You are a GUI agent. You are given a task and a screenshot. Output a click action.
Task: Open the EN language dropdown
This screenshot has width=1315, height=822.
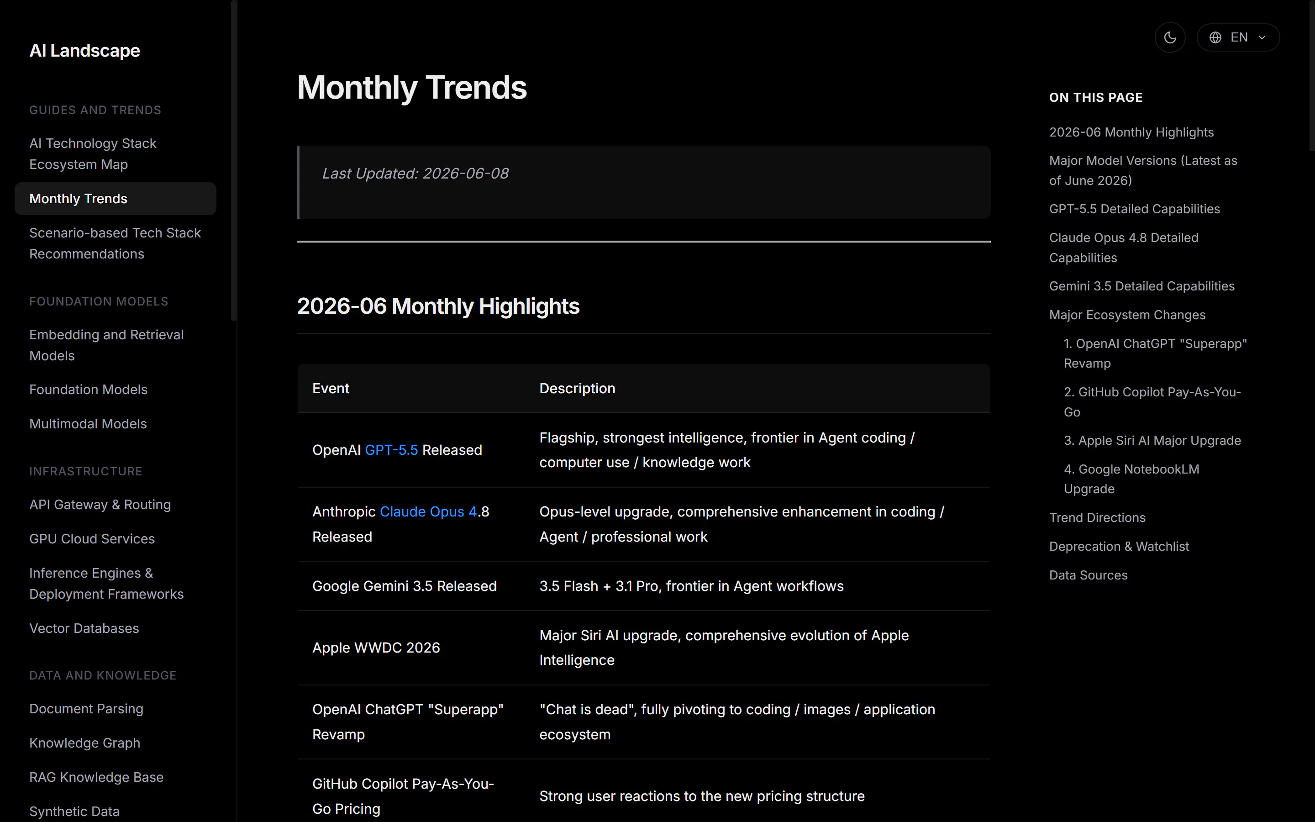[x=1238, y=37]
